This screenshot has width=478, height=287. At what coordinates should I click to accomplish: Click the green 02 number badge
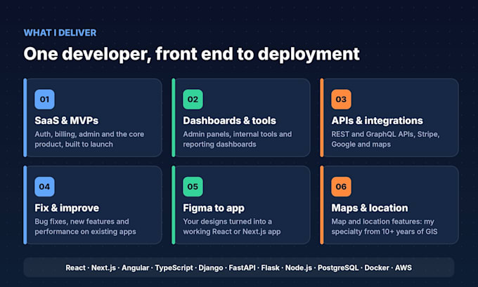193,99
